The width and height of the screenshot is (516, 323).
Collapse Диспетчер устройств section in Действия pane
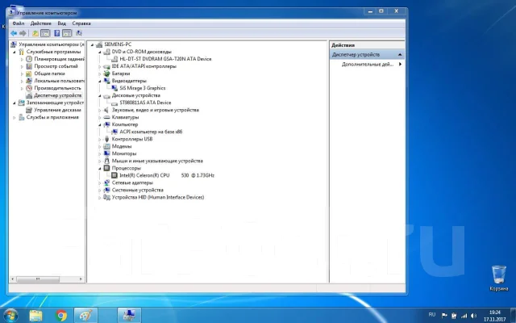click(x=400, y=55)
